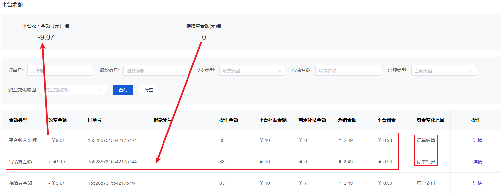Expand the 金额类型 filter dropdown
This screenshot has height=194, width=501.
(x=444, y=70)
